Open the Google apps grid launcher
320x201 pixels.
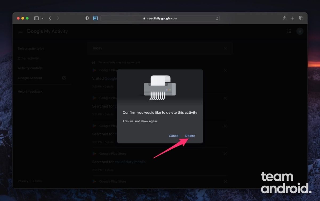289,31
